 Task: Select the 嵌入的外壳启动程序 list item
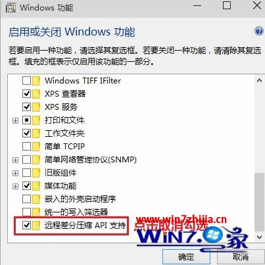(80, 199)
